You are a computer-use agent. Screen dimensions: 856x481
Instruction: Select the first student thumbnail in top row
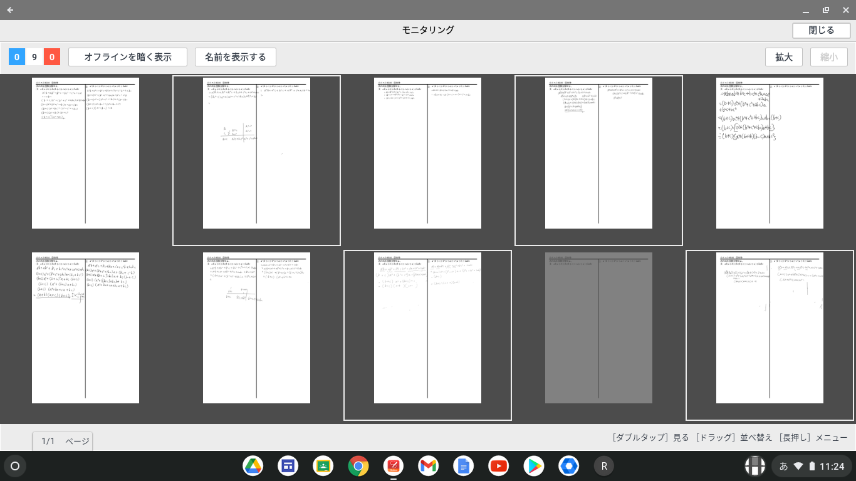click(85, 153)
